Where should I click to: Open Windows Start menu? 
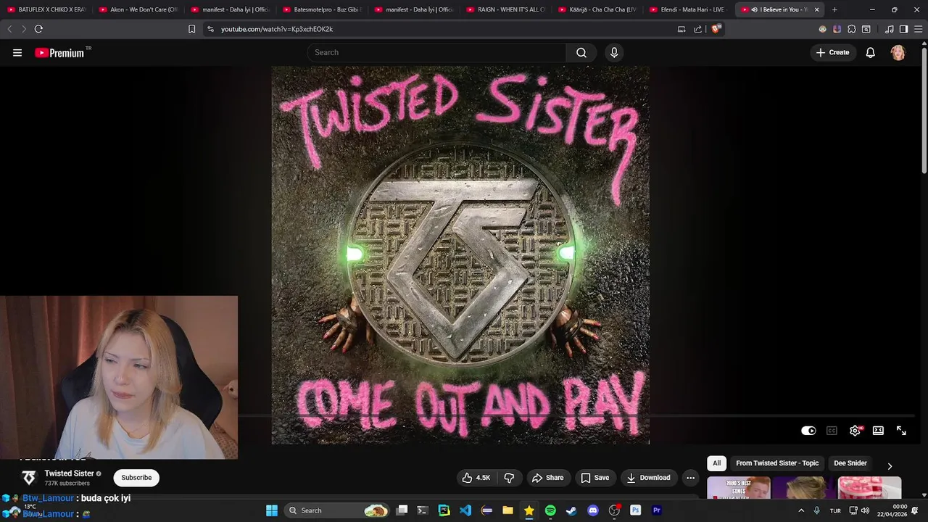(272, 510)
